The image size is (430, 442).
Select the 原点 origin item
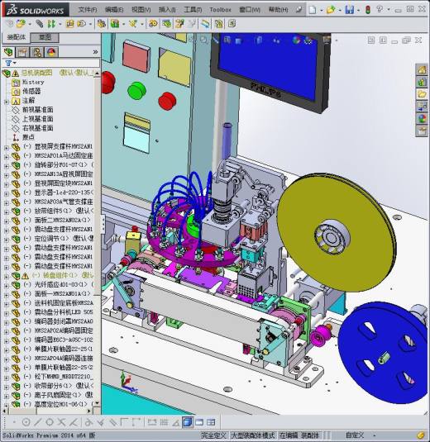pos(28,137)
